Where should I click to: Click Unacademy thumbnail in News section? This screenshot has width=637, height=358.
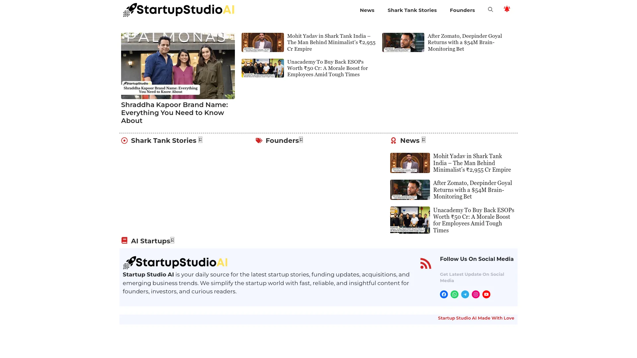[410, 220]
